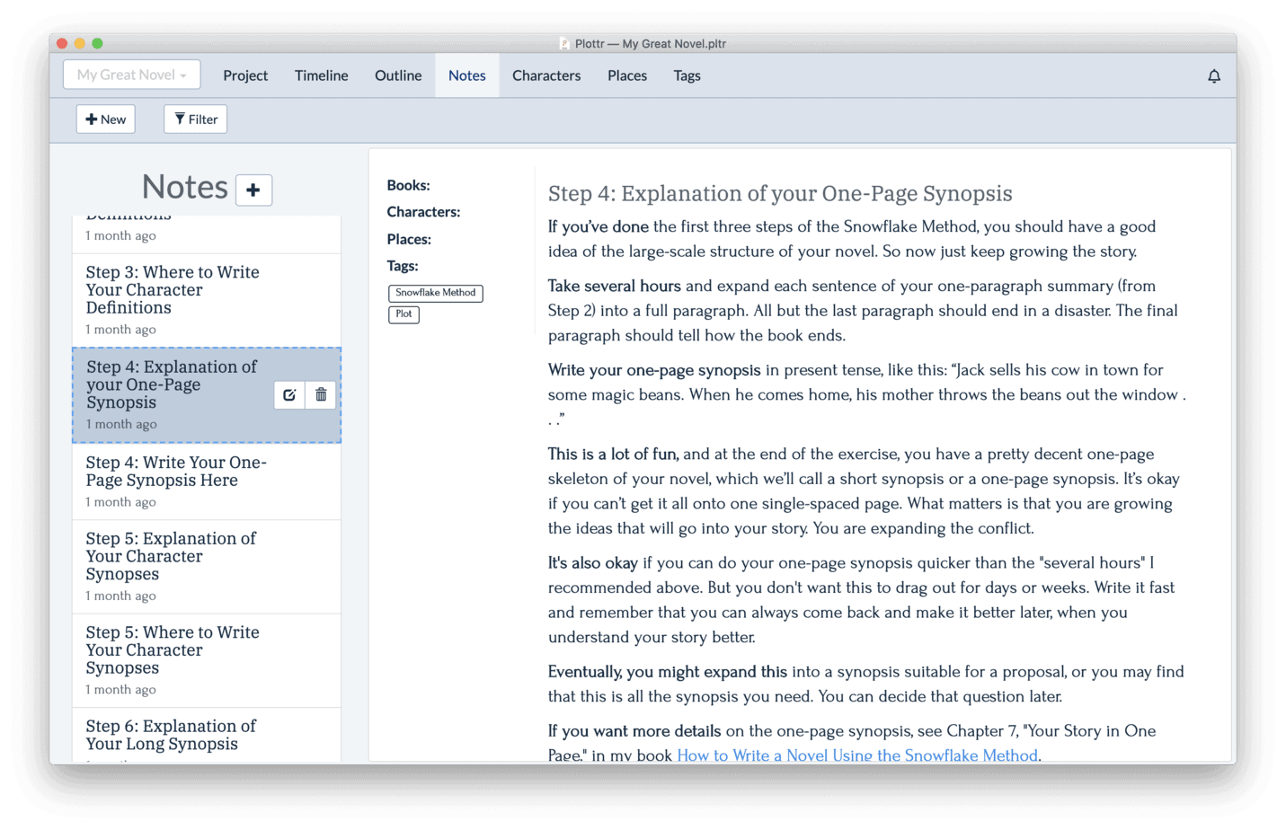The width and height of the screenshot is (1286, 830).
Task: Follow the Snowflake Method book link
Action: tap(857, 755)
